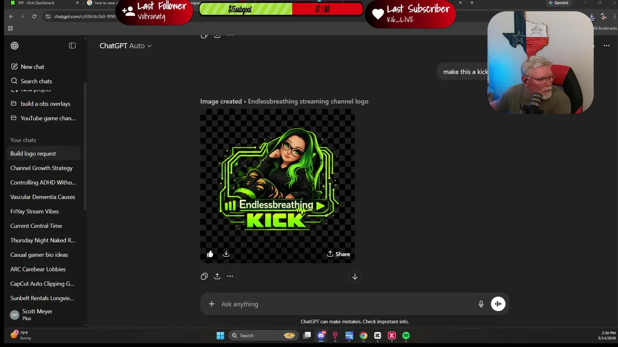Open Google Chrome from the taskbar

coord(363,335)
